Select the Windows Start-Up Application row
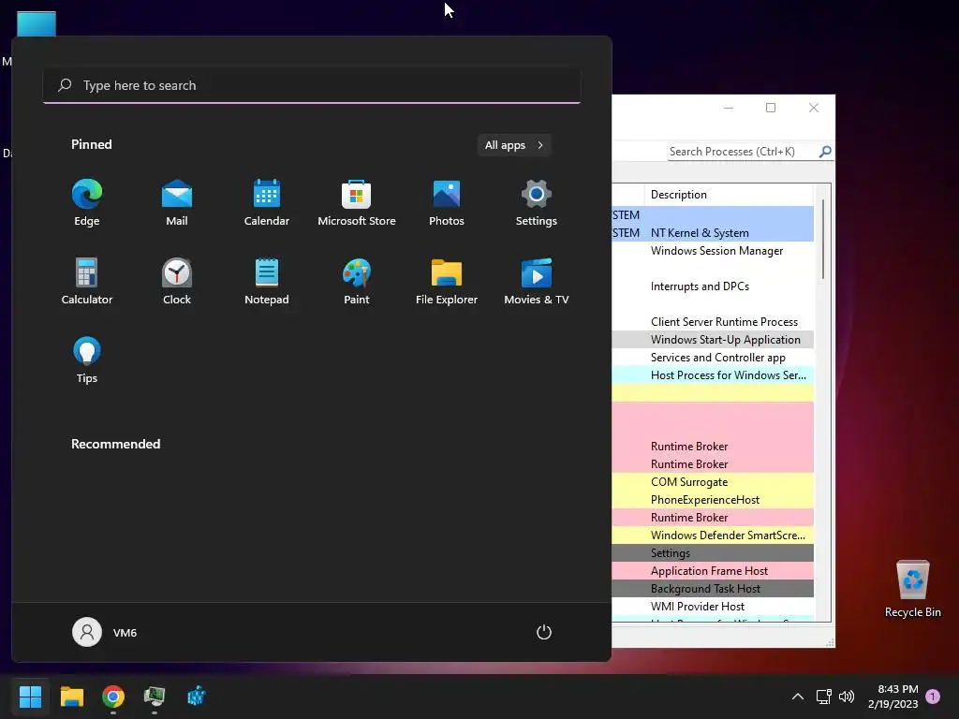The height and width of the screenshot is (719, 959). [713, 339]
